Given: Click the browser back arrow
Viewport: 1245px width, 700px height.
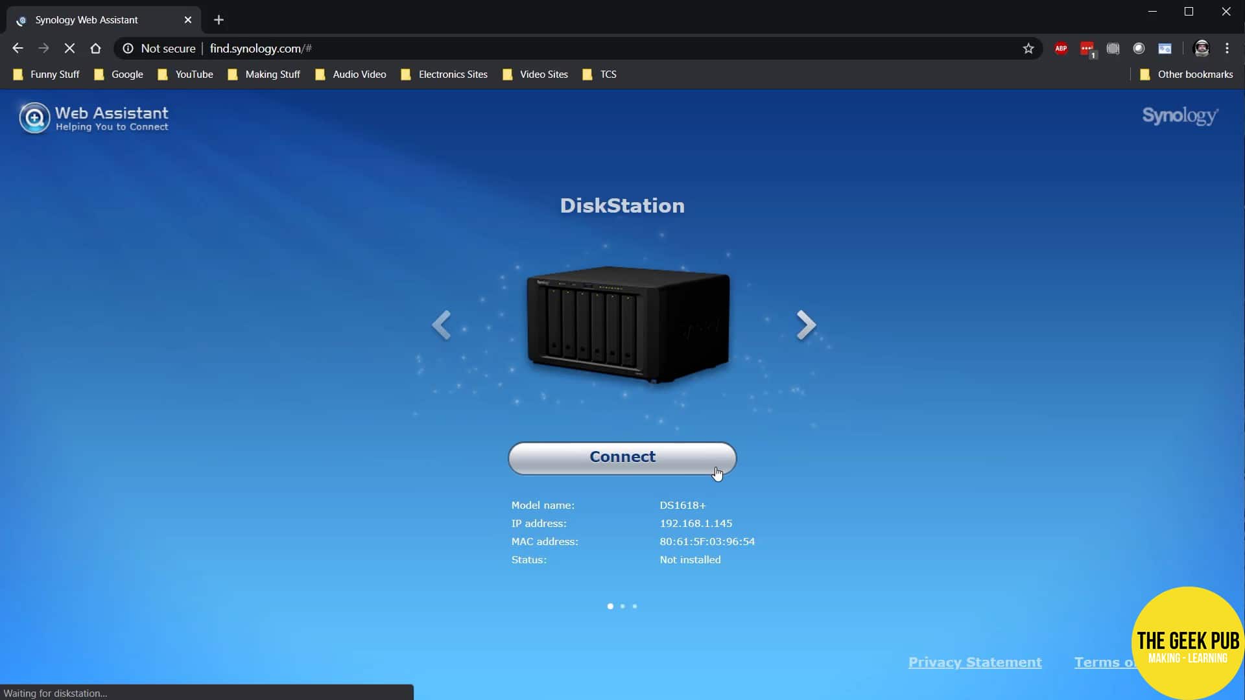Looking at the screenshot, I should tap(18, 48).
